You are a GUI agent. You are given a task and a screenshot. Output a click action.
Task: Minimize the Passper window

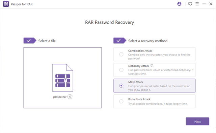pos(204,4)
